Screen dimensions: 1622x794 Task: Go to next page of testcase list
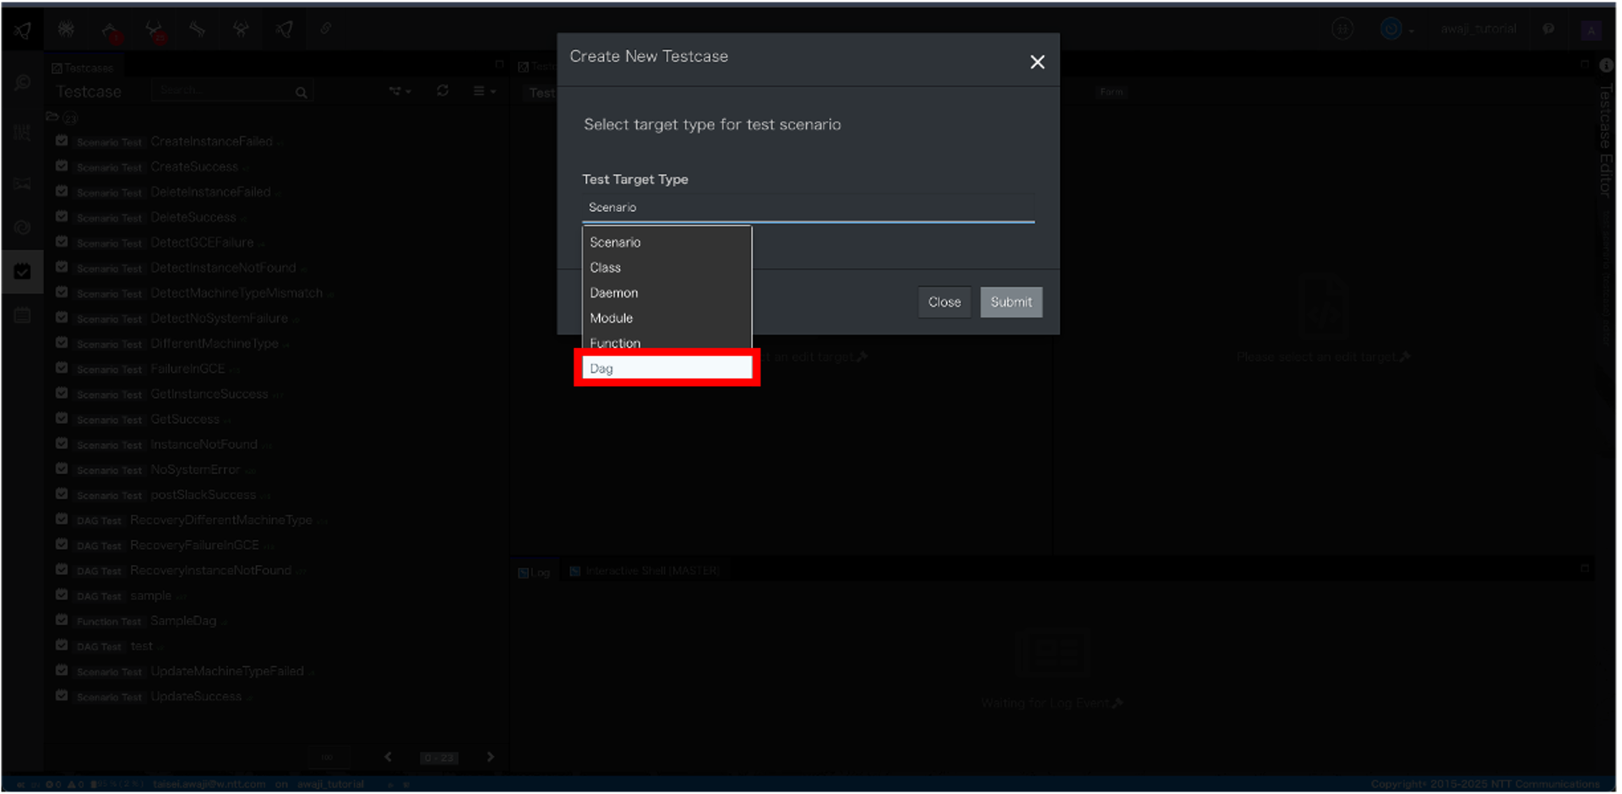coord(490,757)
